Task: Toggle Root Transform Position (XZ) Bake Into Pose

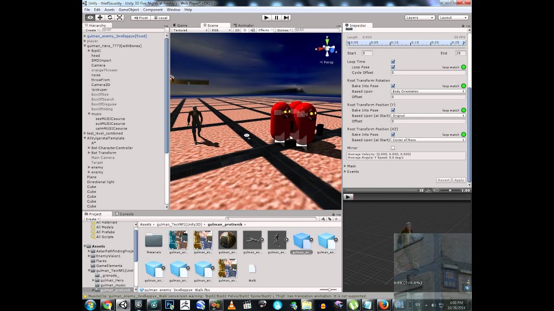Action: click(393, 134)
